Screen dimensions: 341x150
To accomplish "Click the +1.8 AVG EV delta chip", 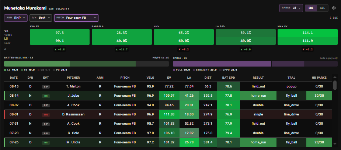I will (60, 50).
